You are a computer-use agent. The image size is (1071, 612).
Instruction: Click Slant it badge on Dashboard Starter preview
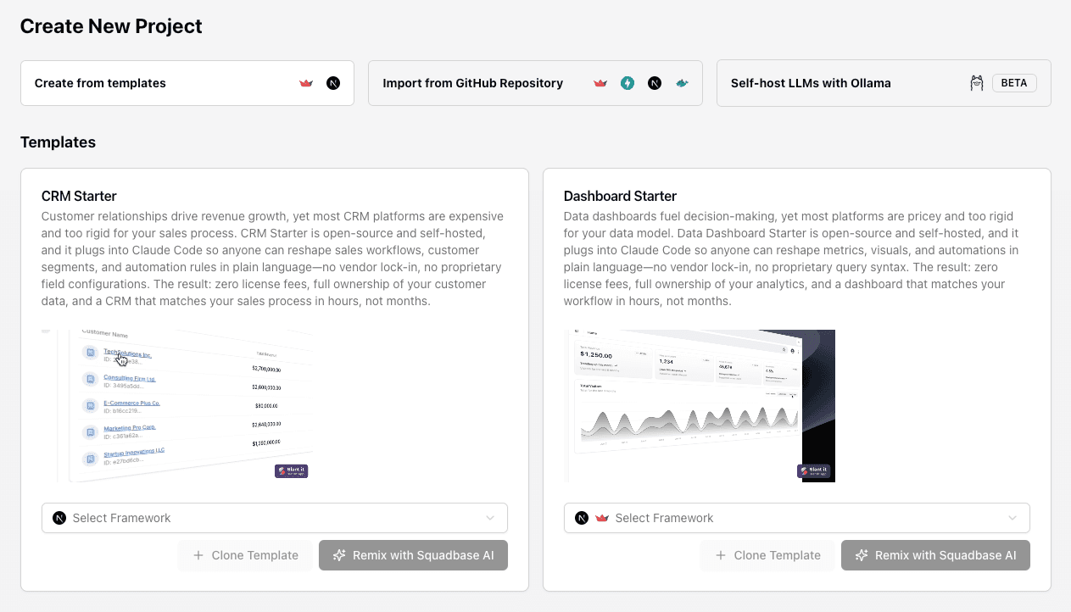pyautogui.click(x=813, y=471)
